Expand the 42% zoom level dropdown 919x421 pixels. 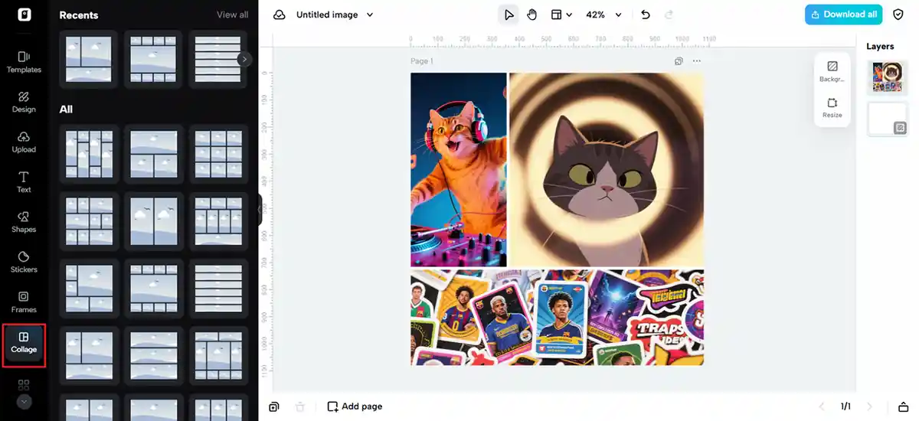603,15
